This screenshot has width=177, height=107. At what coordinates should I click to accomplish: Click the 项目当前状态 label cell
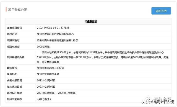tap(20, 99)
